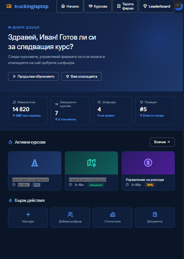
Task: Open the Изминати км stat card
Action: 28,111
